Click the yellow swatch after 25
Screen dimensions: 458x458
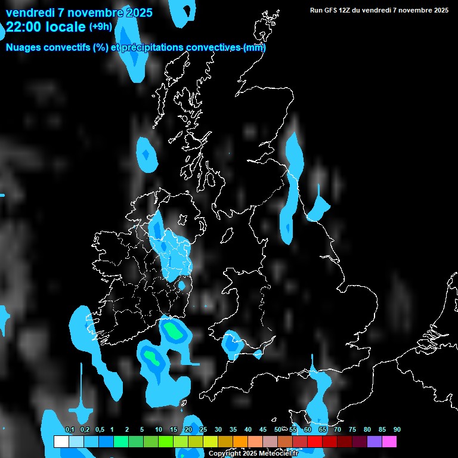[x=210, y=442]
